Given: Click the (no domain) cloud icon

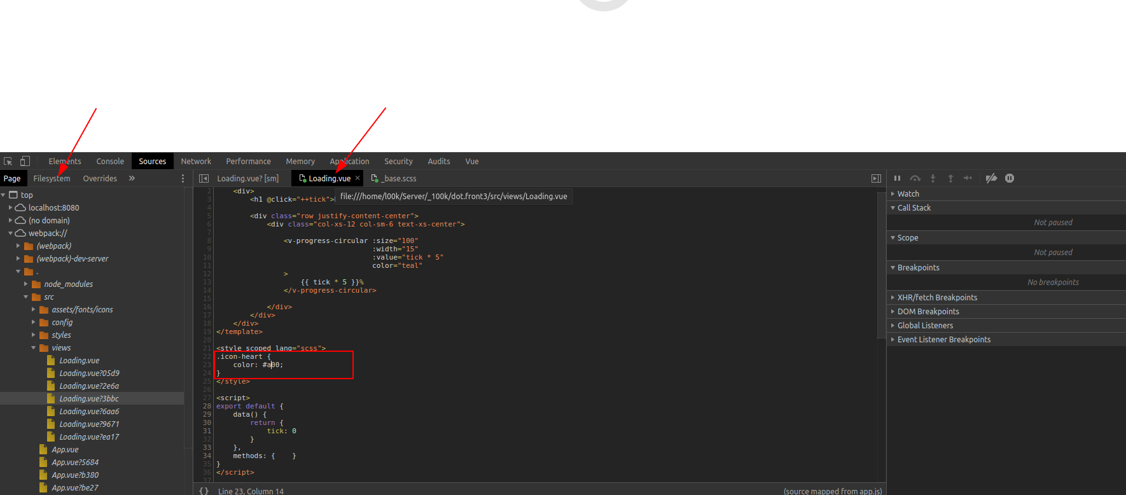Looking at the screenshot, I should pyautogui.click(x=20, y=221).
